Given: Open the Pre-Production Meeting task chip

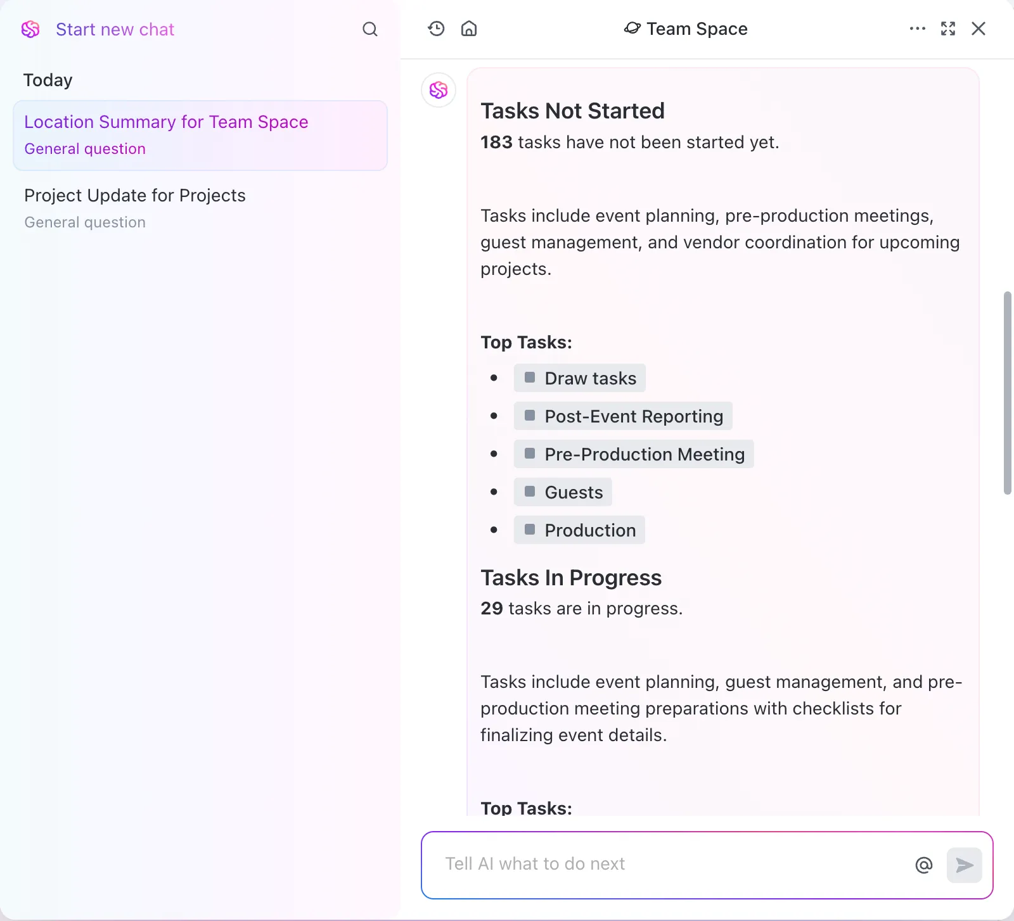Looking at the screenshot, I should pos(634,454).
